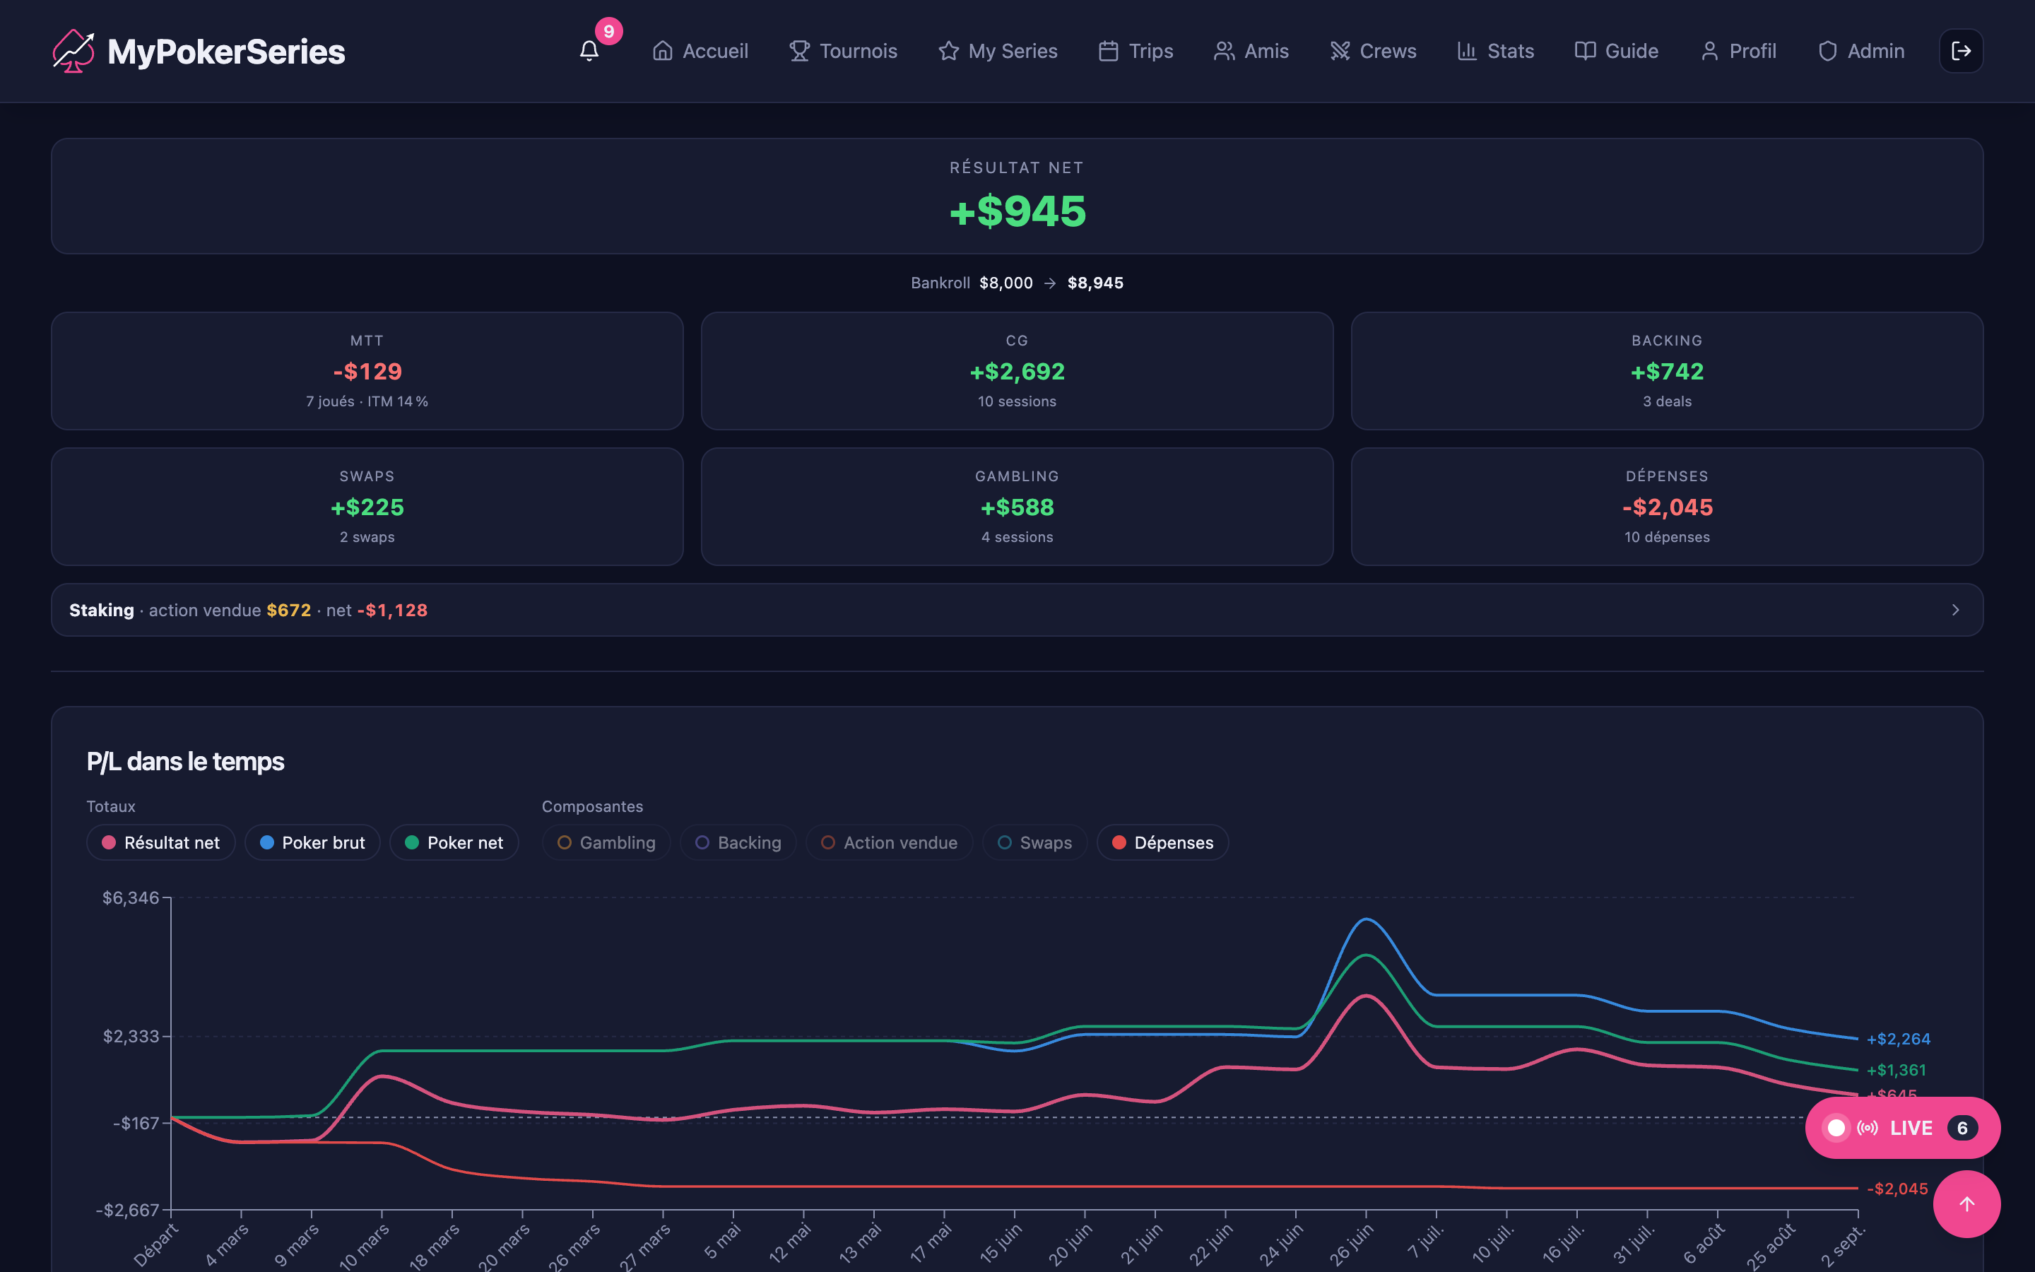Open the Stats navigation item
The height and width of the screenshot is (1272, 2035).
point(1495,52)
